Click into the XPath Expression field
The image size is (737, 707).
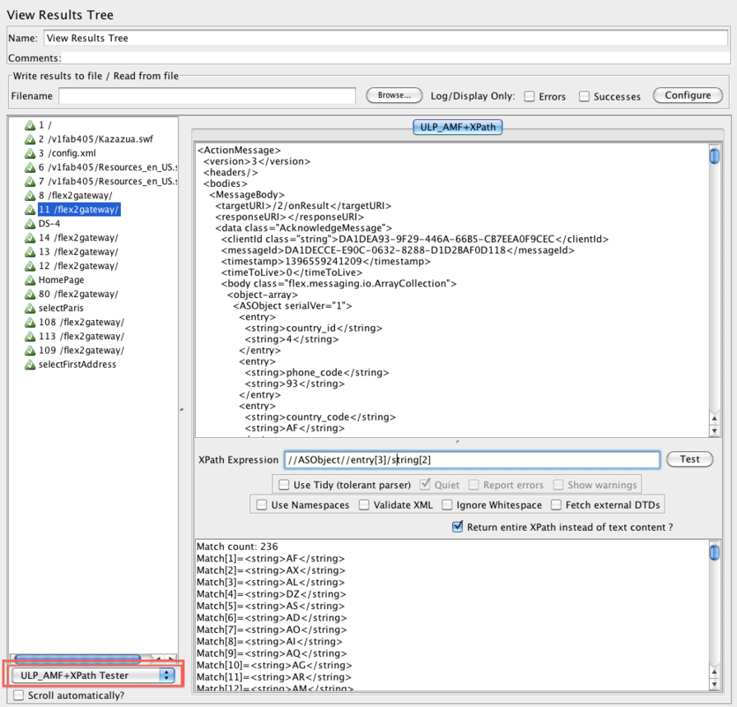(472, 459)
